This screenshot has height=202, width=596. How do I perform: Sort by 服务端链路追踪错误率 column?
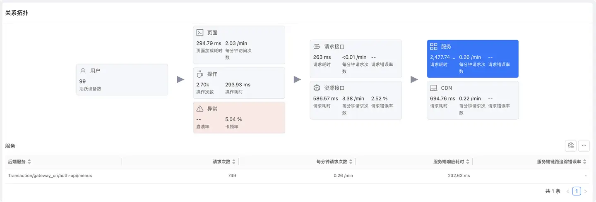(x=585, y=162)
